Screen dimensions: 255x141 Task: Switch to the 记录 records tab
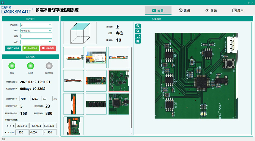(185, 11)
